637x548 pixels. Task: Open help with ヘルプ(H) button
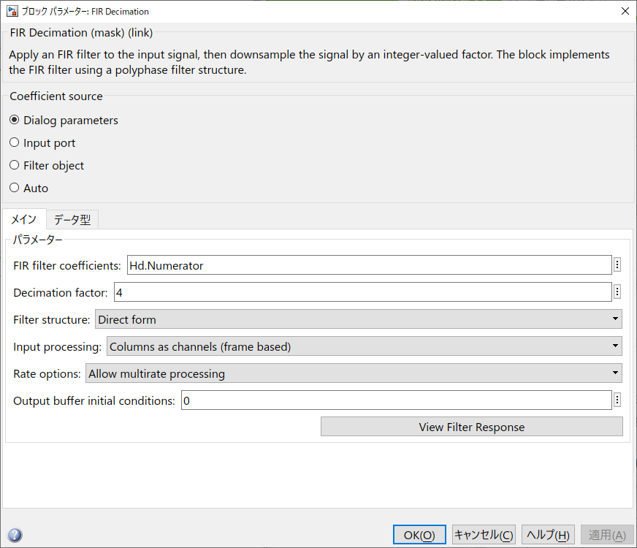[x=548, y=535]
